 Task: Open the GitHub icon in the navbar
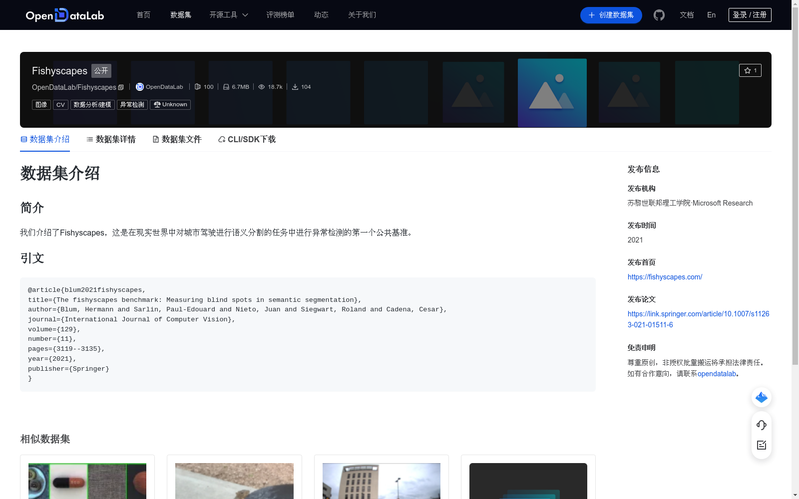(659, 15)
